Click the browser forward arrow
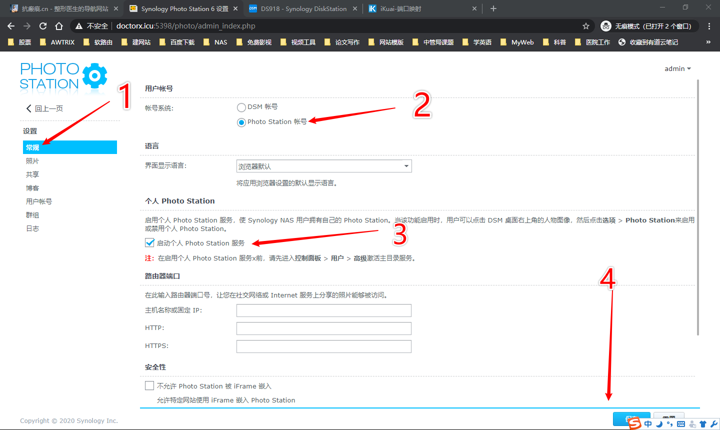The height and width of the screenshot is (430, 720). coord(27,26)
